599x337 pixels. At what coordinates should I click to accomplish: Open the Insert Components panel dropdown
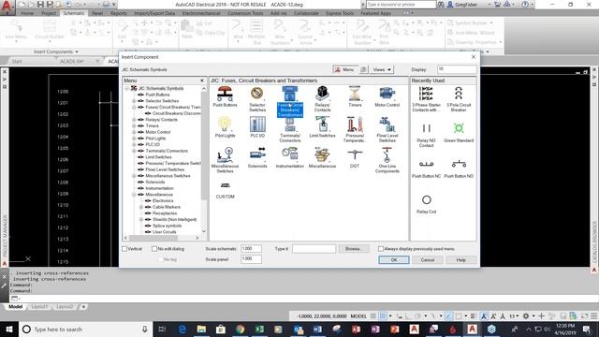(55, 51)
